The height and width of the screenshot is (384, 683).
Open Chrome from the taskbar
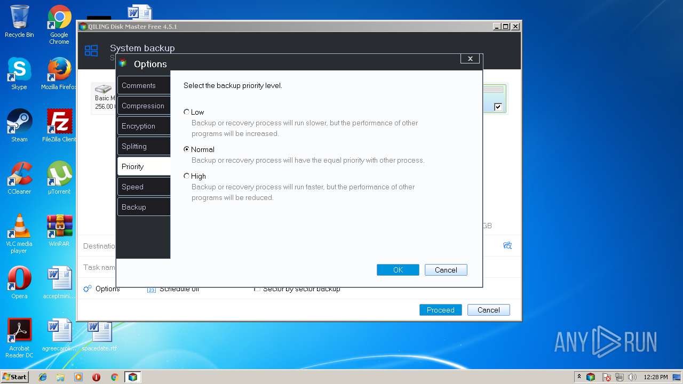click(114, 377)
